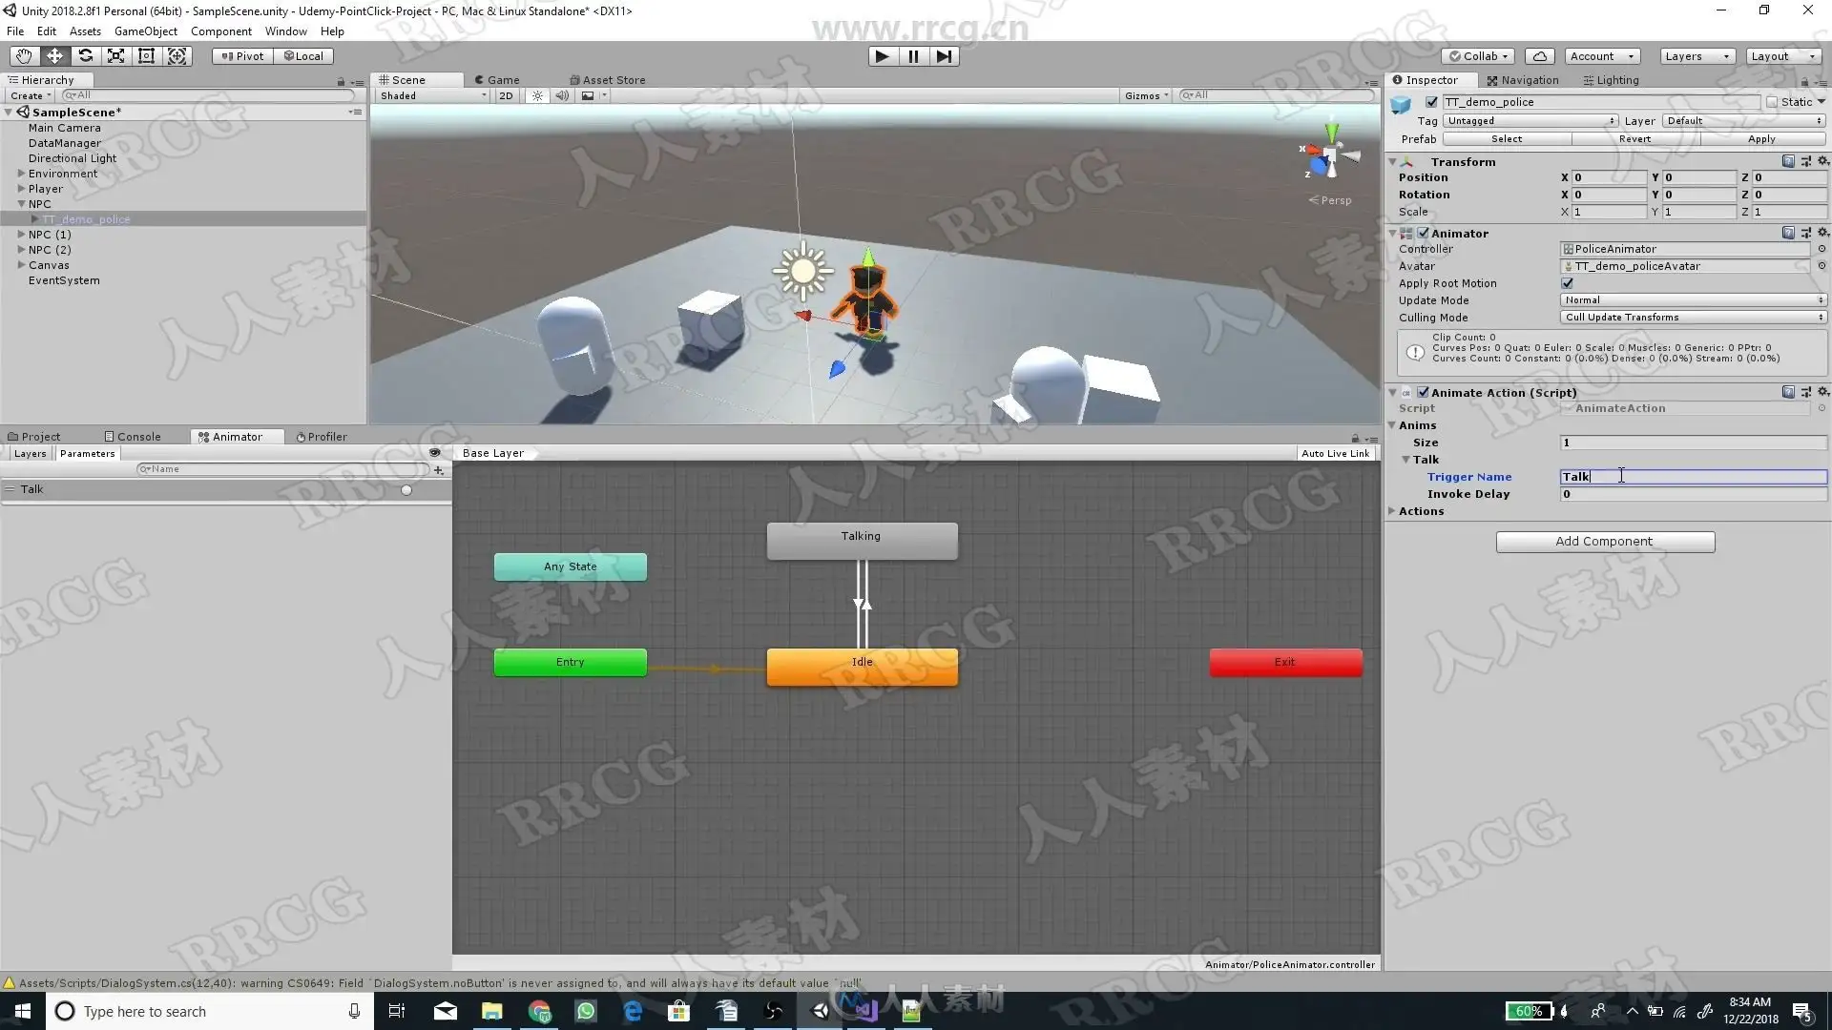The width and height of the screenshot is (1832, 1030).
Task: Open Animate Action script settings gear
Action: point(1822,392)
